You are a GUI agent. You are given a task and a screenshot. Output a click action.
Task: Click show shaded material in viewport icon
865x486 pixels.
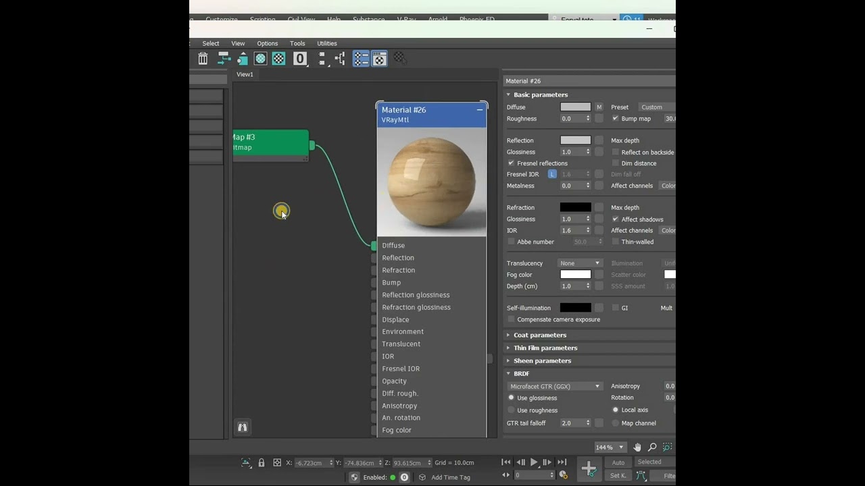click(260, 59)
